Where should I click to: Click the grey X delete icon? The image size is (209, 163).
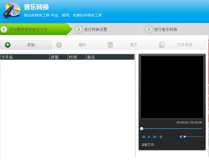point(59,45)
